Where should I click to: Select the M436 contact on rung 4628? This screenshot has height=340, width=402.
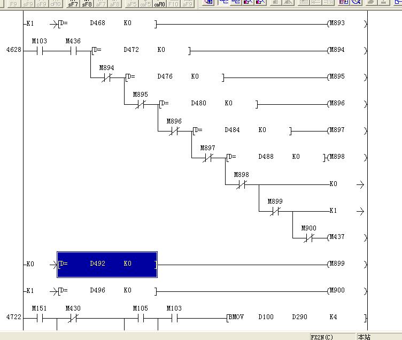[x=73, y=51]
